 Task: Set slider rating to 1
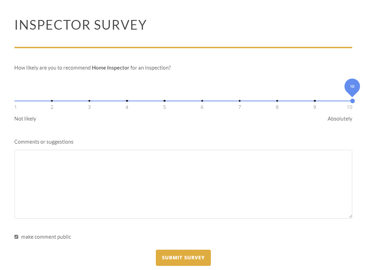15,101
